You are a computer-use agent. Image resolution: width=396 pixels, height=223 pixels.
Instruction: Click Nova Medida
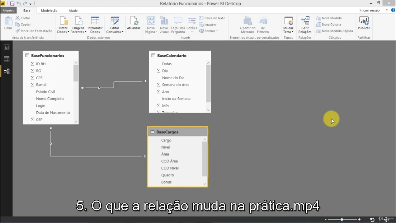(x=329, y=18)
